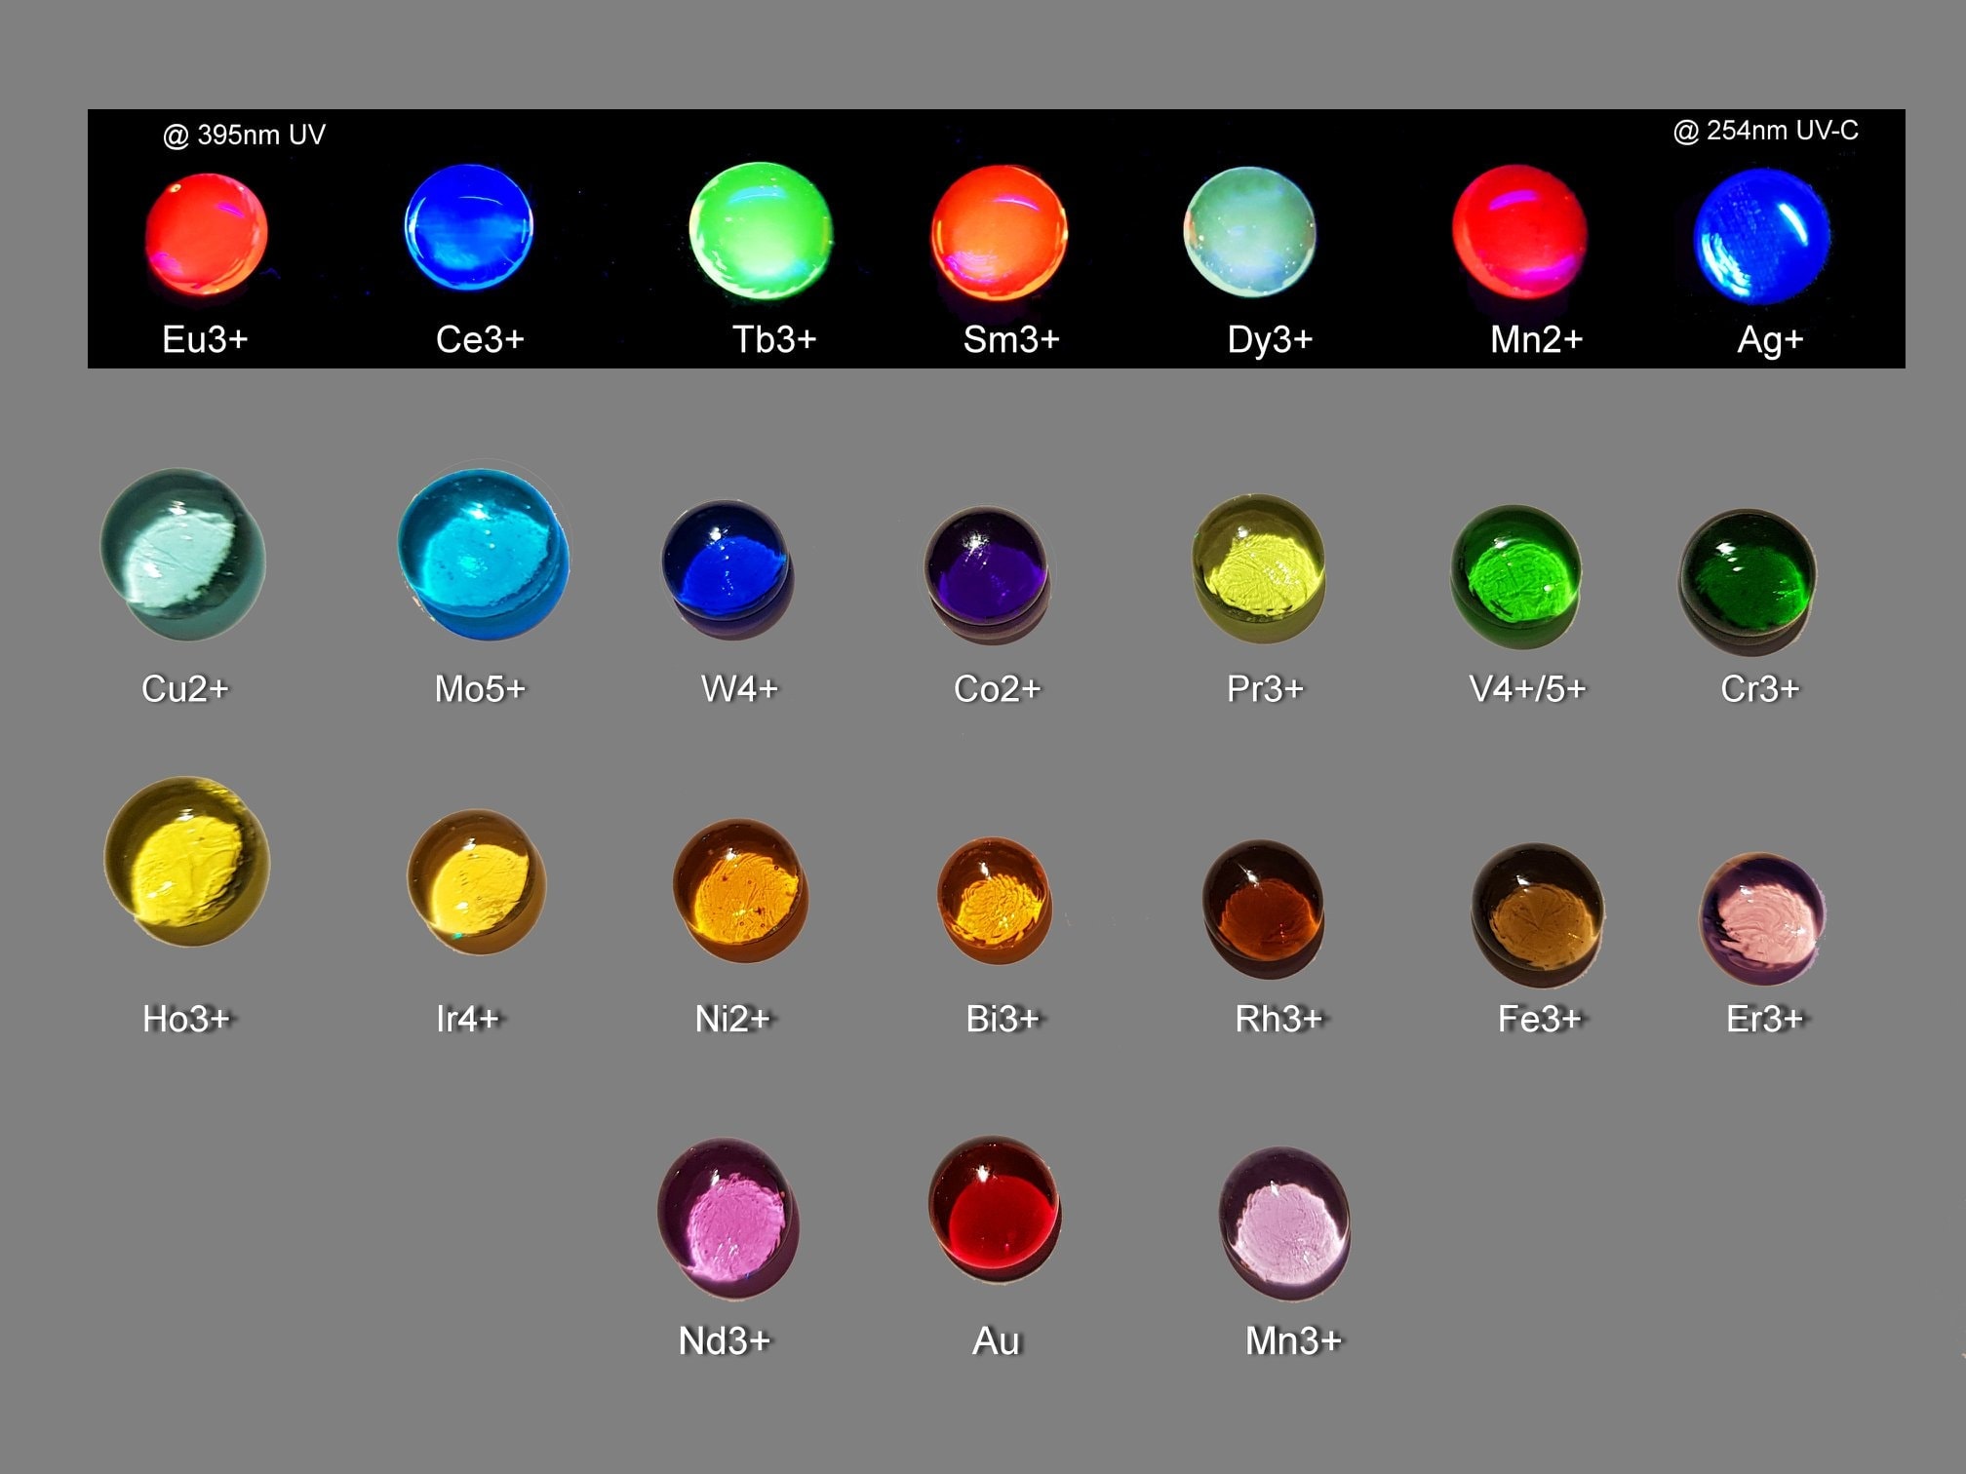Click the '@ 254nm UV-C' caption text

[x=1765, y=131]
